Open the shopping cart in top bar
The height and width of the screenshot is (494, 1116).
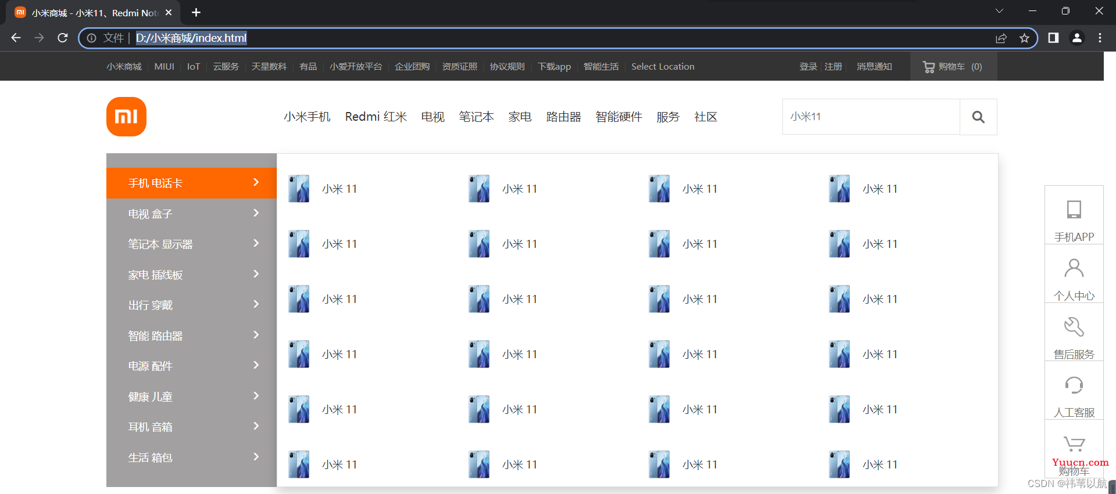point(952,67)
